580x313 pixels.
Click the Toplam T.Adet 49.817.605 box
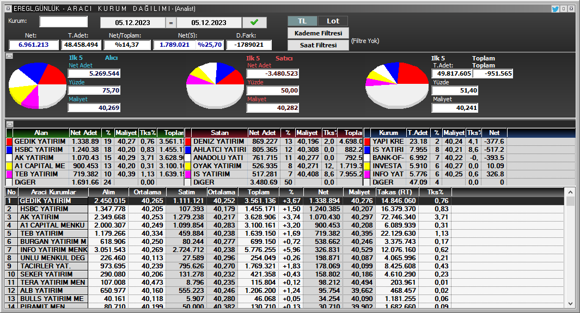click(x=452, y=73)
